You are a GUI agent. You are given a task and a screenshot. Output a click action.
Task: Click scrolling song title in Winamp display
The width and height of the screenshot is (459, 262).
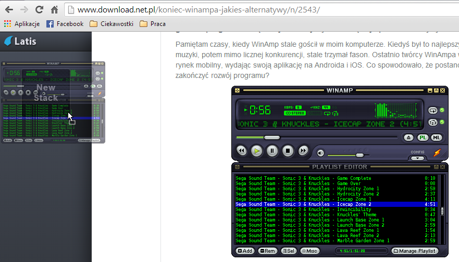pos(329,124)
